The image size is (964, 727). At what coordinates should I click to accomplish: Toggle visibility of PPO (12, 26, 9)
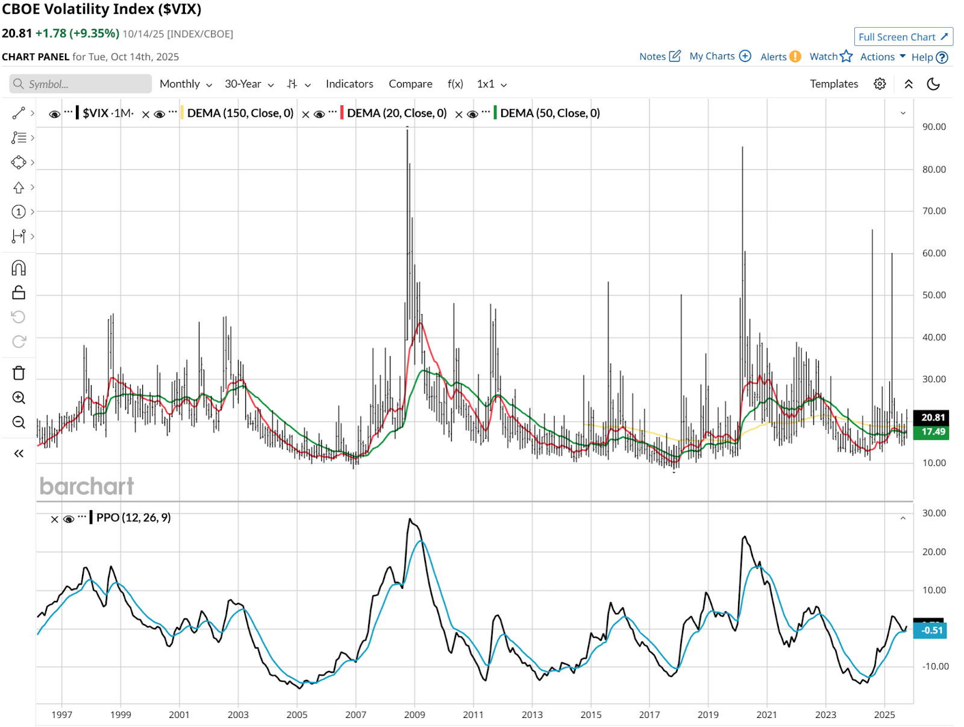point(69,518)
